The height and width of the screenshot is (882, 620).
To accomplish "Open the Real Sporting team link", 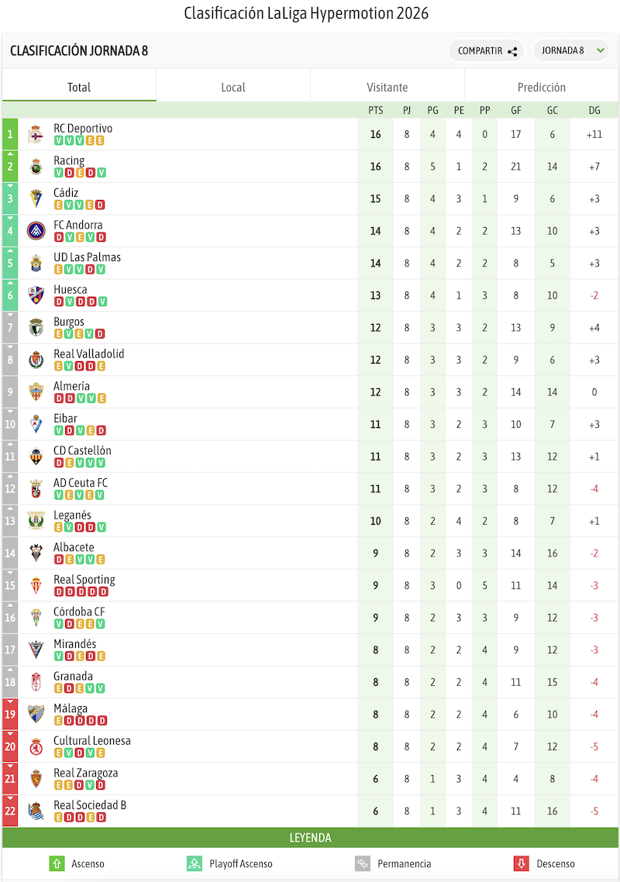I will coord(84,580).
